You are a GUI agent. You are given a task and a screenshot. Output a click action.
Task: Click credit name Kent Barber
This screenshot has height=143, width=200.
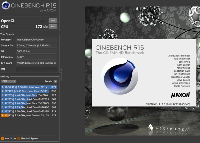(x=183, y=65)
